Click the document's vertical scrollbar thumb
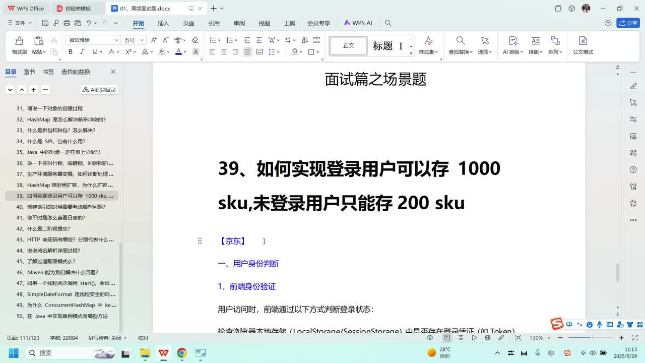The height and width of the screenshot is (363, 645). [618, 273]
